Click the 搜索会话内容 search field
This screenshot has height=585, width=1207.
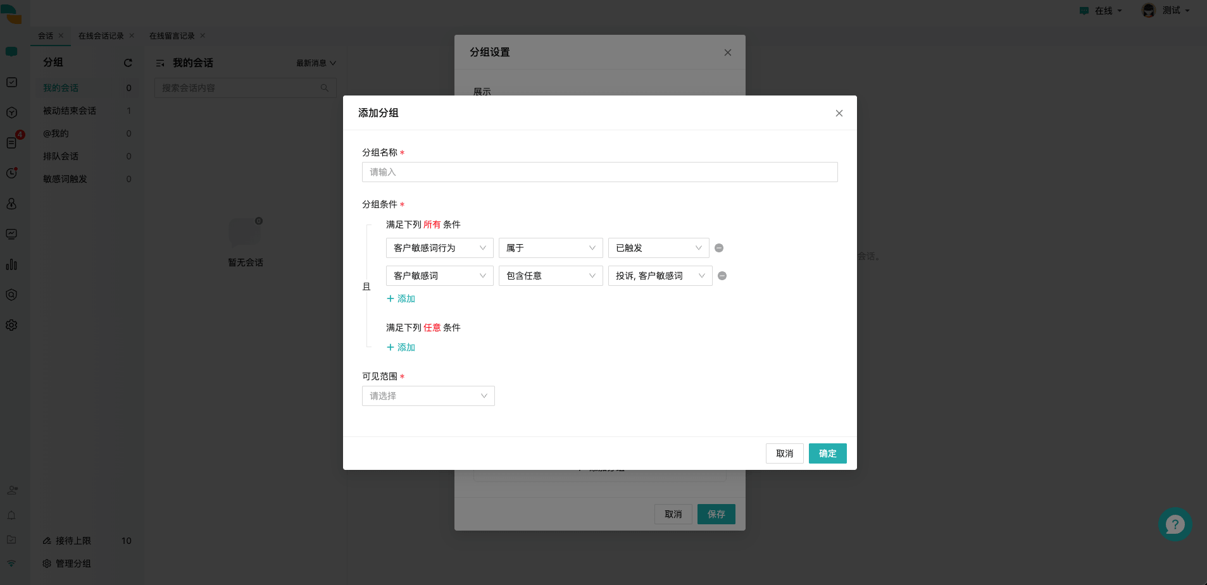246,88
